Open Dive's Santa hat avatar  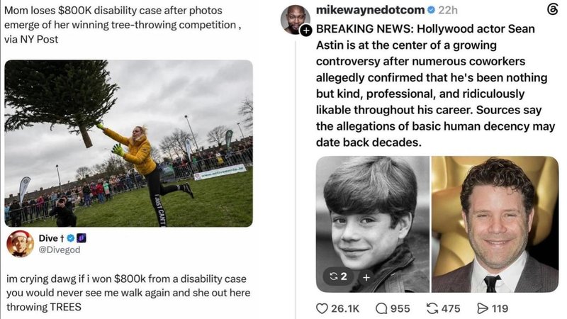(x=21, y=244)
